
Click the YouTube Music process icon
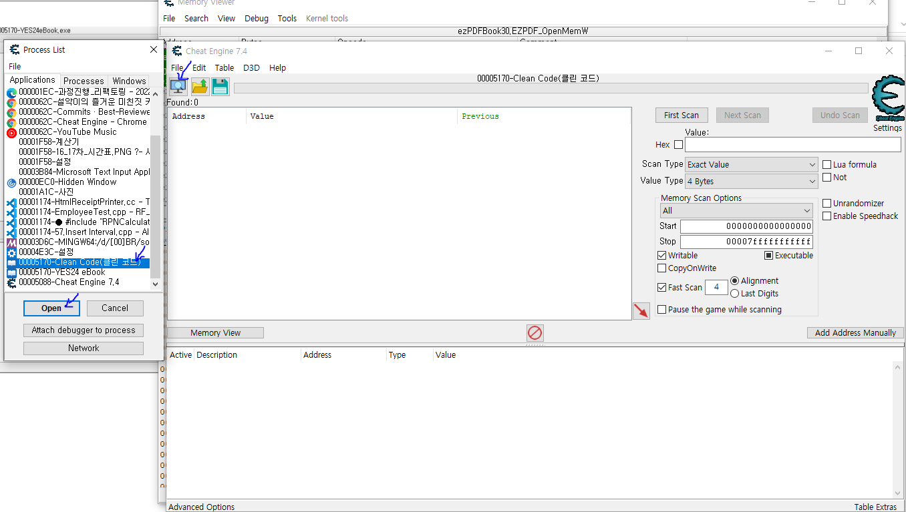pos(11,132)
